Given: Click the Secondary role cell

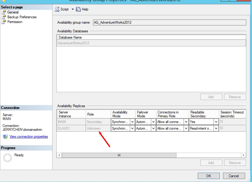Looking at the screenshot, I should (x=98, y=122).
